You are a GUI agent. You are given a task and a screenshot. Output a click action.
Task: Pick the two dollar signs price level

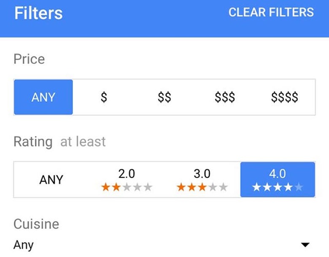[164, 97]
